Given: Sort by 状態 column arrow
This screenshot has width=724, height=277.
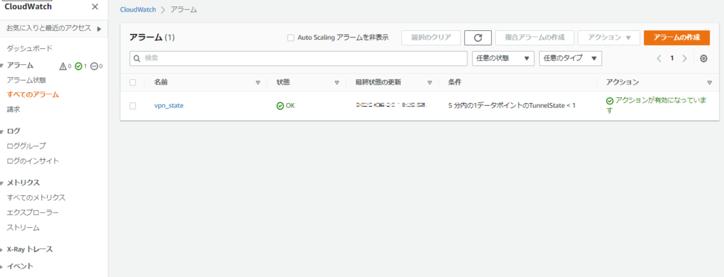Looking at the screenshot, I should [337, 82].
